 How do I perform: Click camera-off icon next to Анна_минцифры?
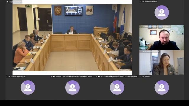(9, 77)
